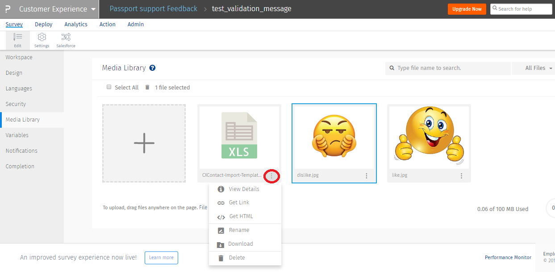
Task: Open the All Files filter dropdown
Action: point(538,68)
